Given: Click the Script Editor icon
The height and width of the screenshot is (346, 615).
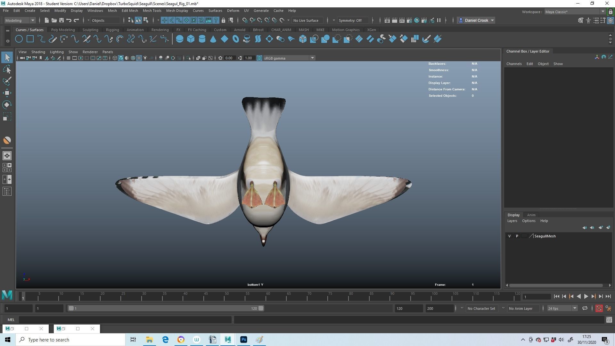Looking at the screenshot, I should click(609, 320).
